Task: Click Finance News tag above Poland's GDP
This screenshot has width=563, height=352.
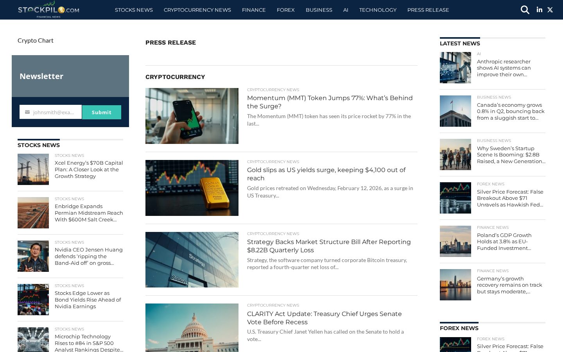Action: (x=493, y=228)
